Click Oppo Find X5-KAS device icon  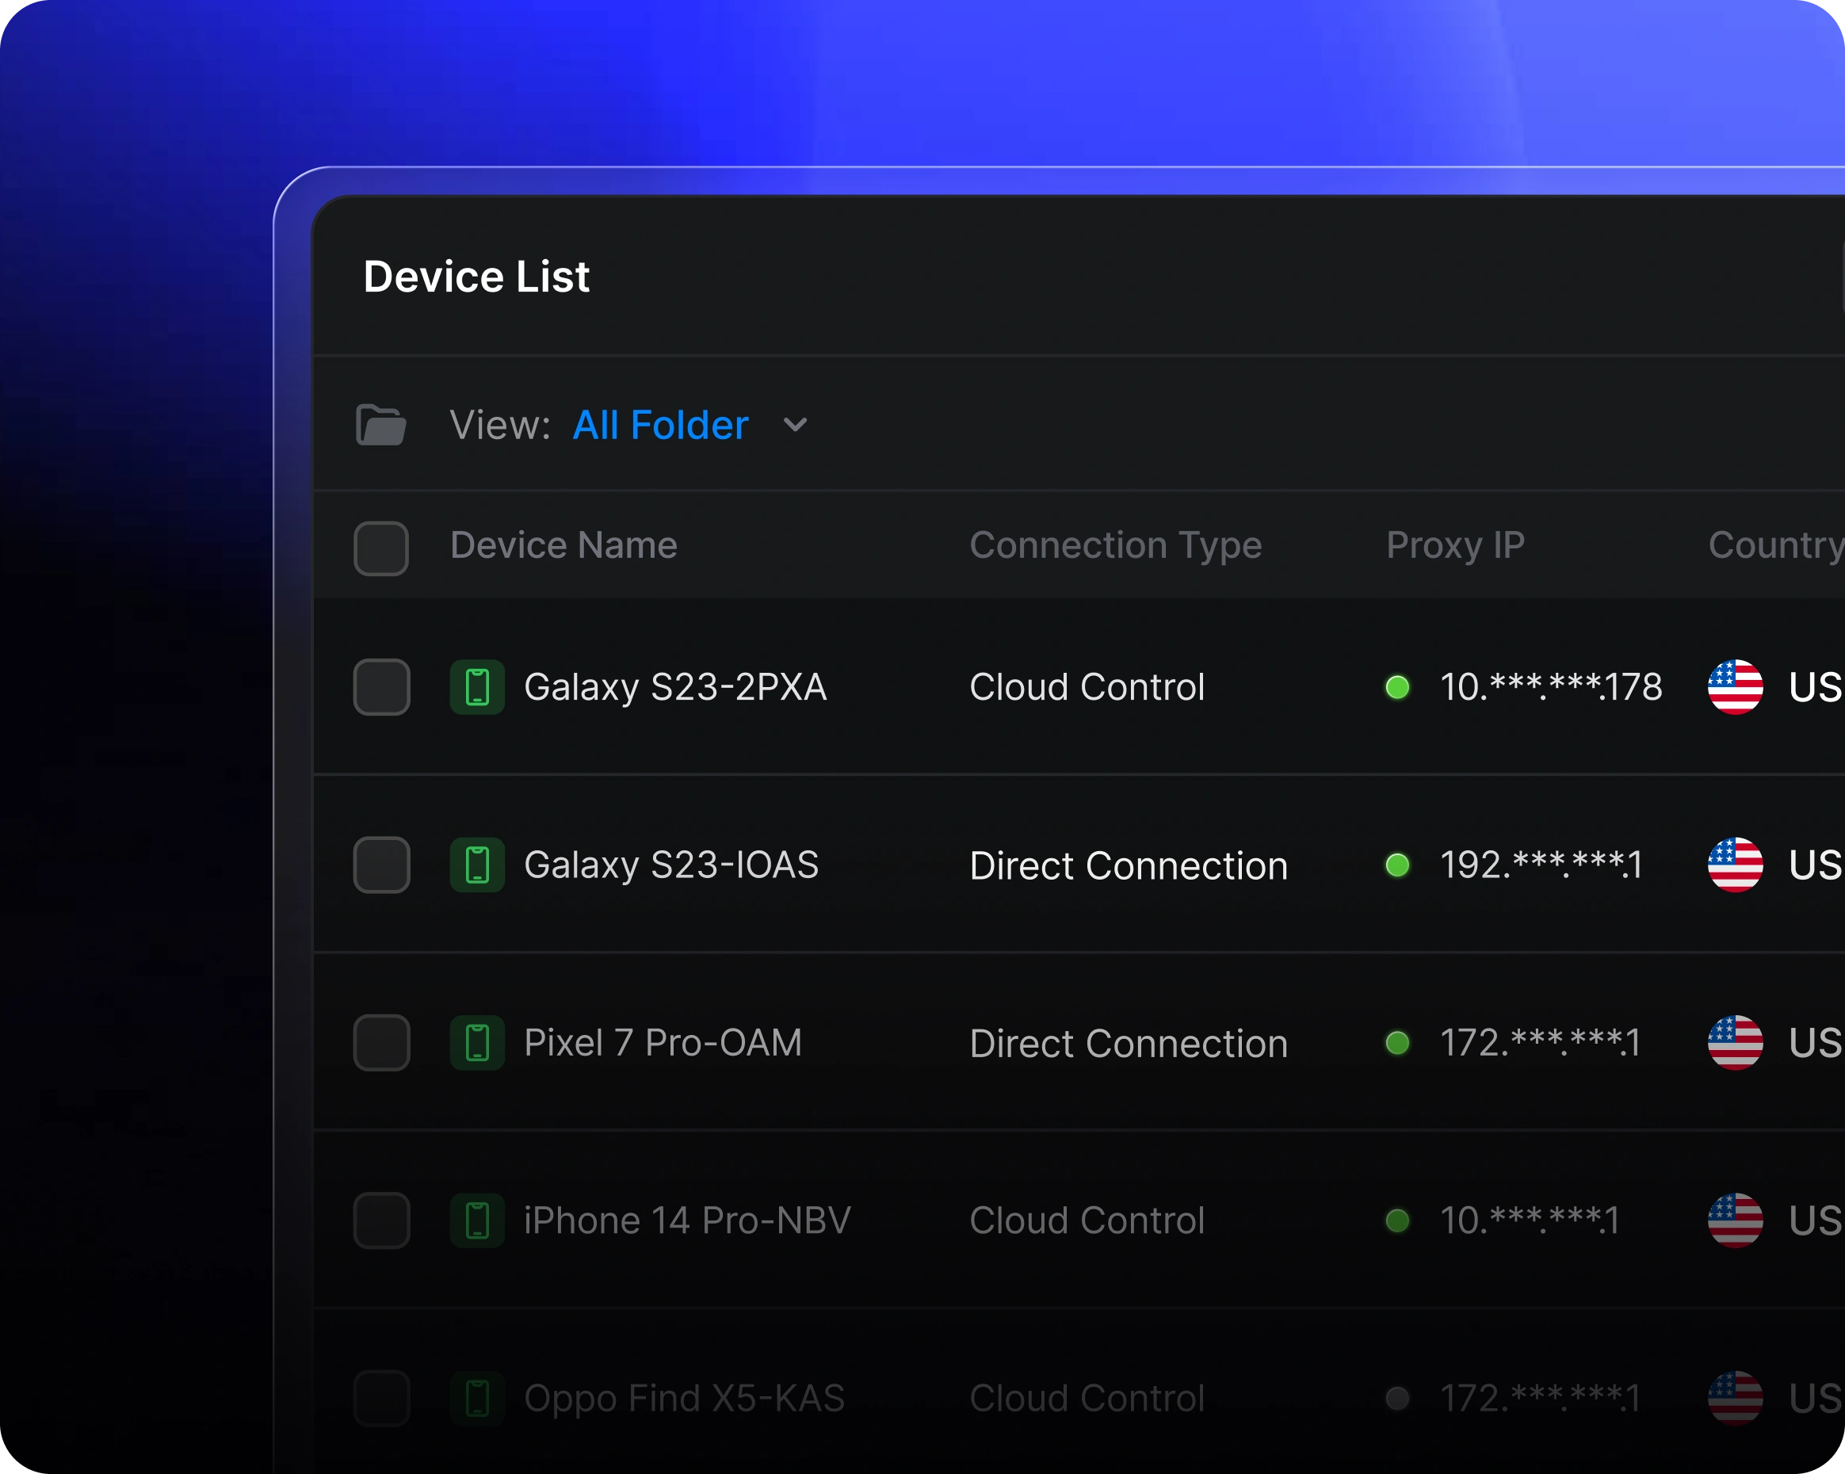pyautogui.click(x=476, y=1398)
